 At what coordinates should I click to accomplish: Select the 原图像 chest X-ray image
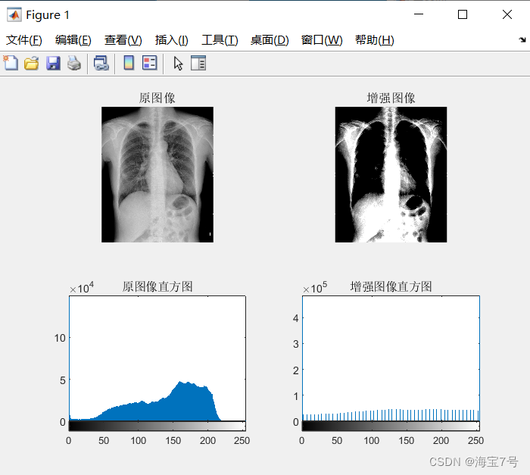(157, 174)
